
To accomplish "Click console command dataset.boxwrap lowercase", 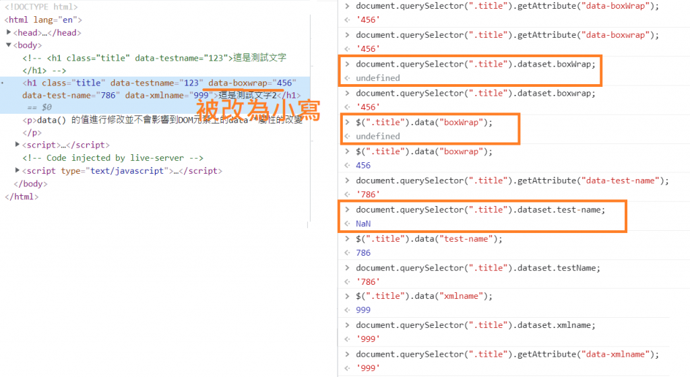I will coord(475,93).
